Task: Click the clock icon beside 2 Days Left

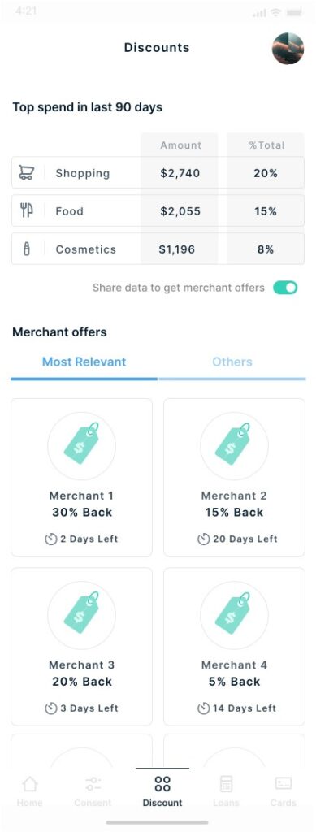Action: (x=51, y=539)
